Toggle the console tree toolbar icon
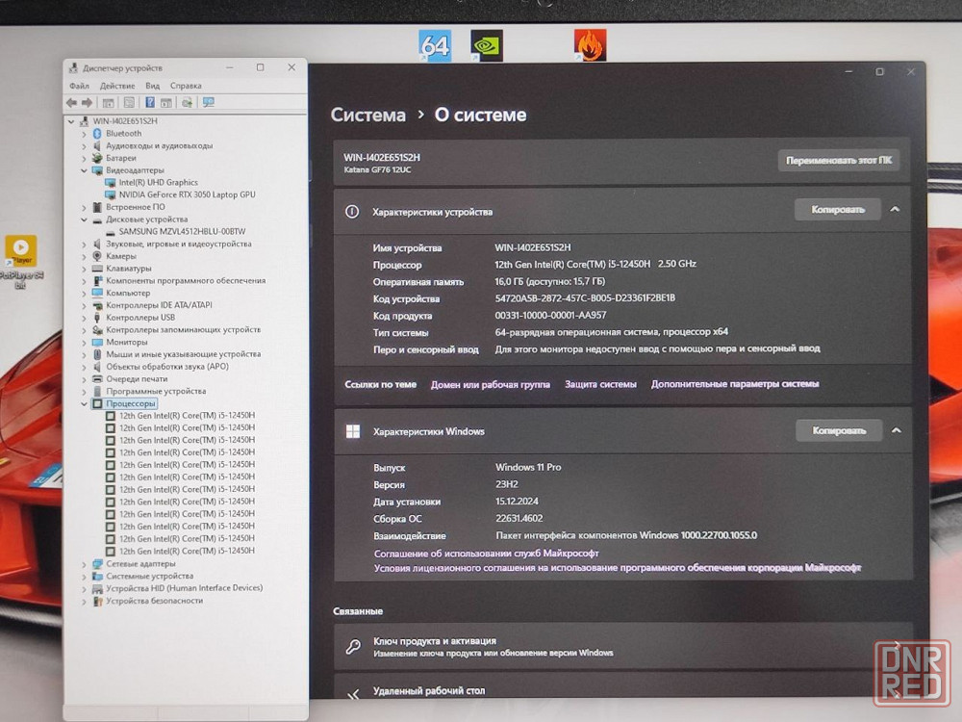The width and height of the screenshot is (962, 722). click(x=108, y=103)
